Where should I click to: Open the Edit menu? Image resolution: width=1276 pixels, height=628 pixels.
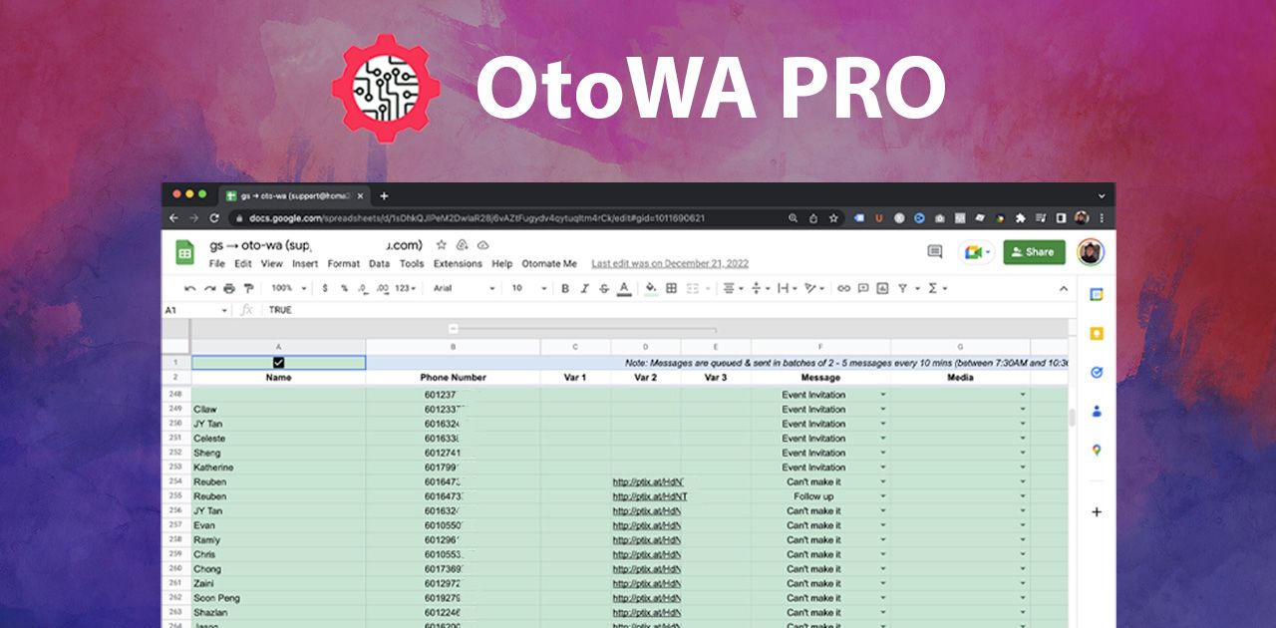click(243, 264)
